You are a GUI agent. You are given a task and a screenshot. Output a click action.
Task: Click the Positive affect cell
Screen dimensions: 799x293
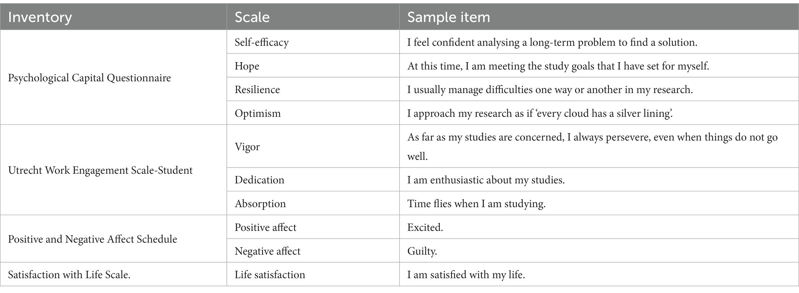coord(313,227)
